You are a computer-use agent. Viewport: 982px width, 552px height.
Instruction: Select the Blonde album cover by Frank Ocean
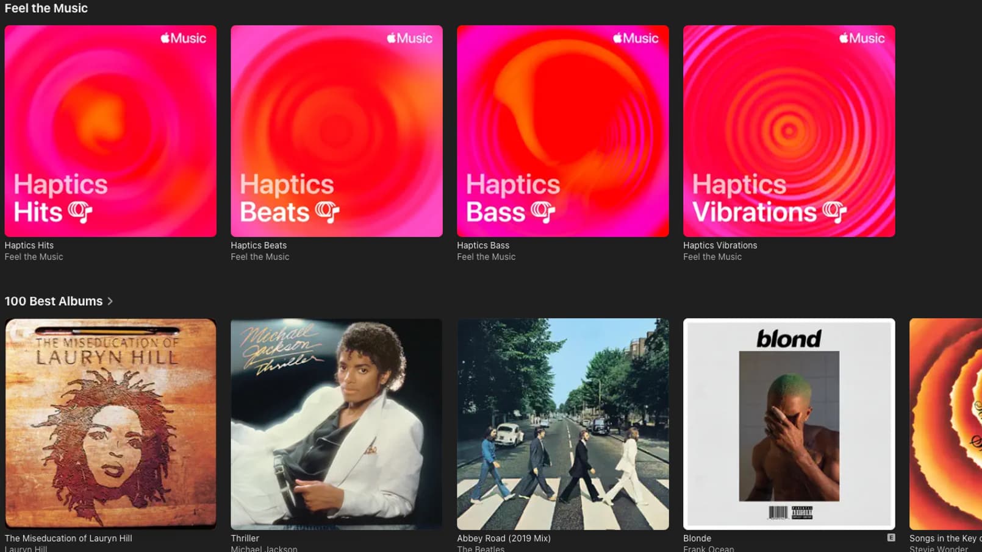click(789, 423)
